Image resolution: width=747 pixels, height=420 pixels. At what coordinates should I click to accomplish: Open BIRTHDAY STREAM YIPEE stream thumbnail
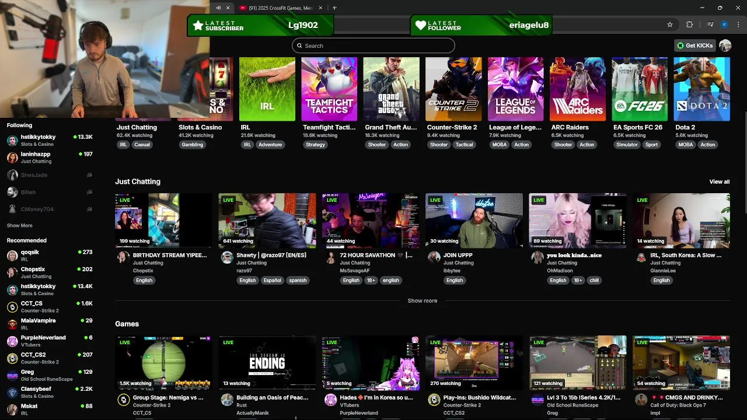(x=163, y=220)
